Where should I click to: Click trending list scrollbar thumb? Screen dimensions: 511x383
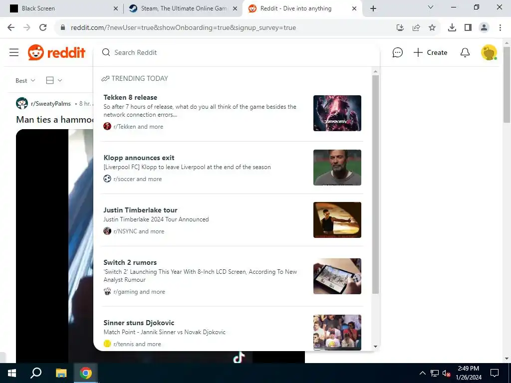pyautogui.click(x=375, y=184)
